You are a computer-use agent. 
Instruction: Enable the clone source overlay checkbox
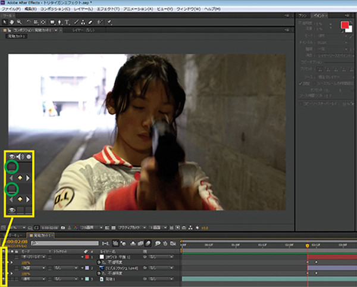tap(300, 104)
